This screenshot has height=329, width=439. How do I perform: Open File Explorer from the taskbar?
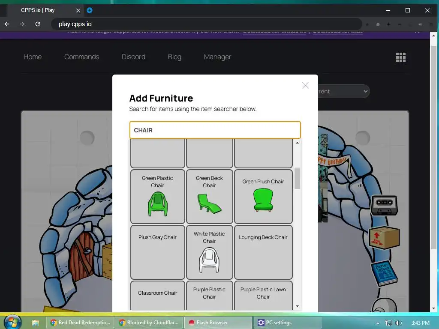click(35, 323)
